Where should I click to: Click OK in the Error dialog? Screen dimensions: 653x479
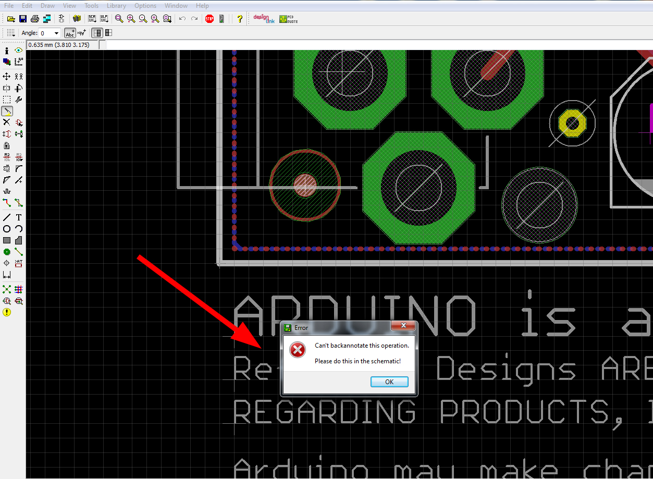(389, 382)
